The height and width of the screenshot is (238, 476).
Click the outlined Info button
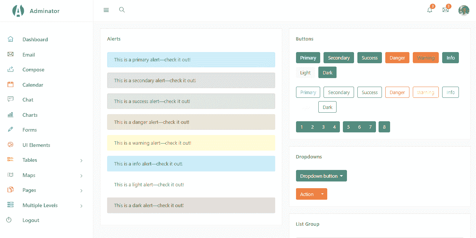[x=450, y=92]
